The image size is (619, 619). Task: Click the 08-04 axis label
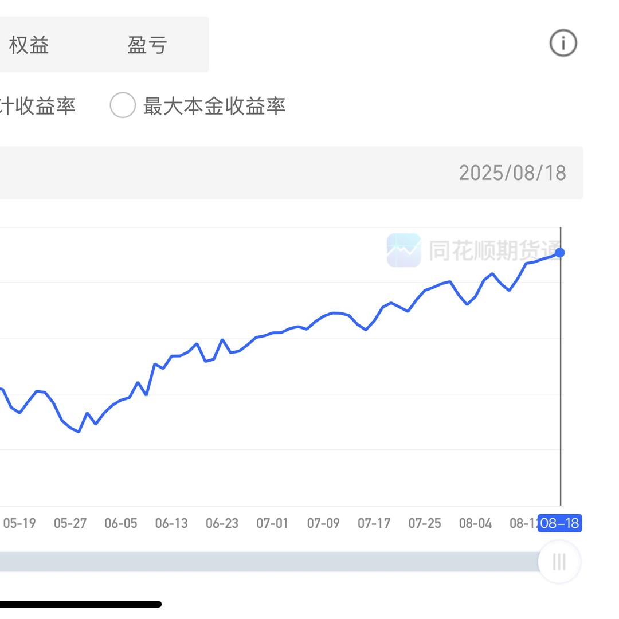(475, 523)
